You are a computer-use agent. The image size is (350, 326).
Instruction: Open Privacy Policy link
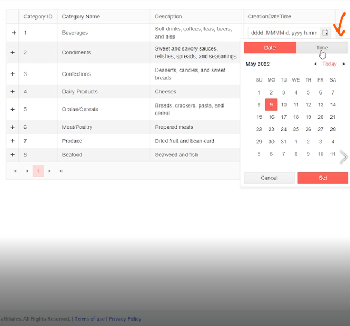click(125, 319)
